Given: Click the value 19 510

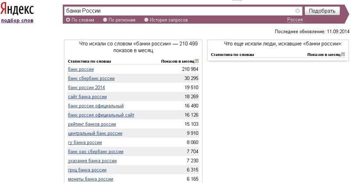Looking at the screenshot, I should (191, 88).
